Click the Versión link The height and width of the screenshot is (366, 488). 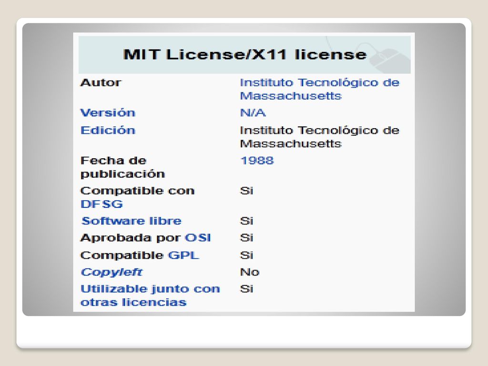click(108, 112)
